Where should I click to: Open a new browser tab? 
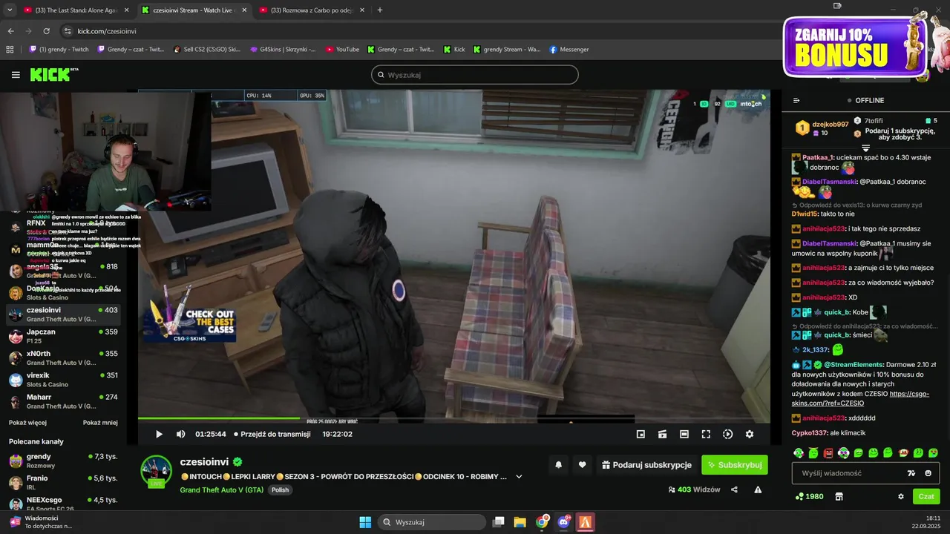click(380, 10)
